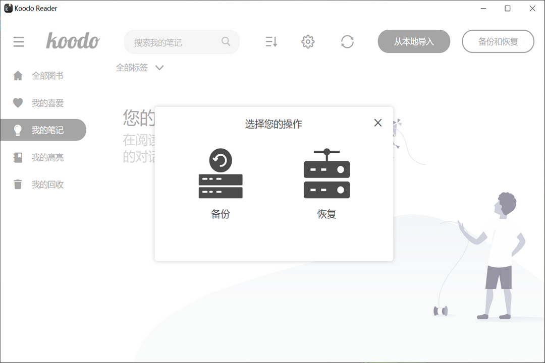This screenshot has height=363, width=545.
Task: Close the 选择您的操作 dialog
Action: point(377,123)
